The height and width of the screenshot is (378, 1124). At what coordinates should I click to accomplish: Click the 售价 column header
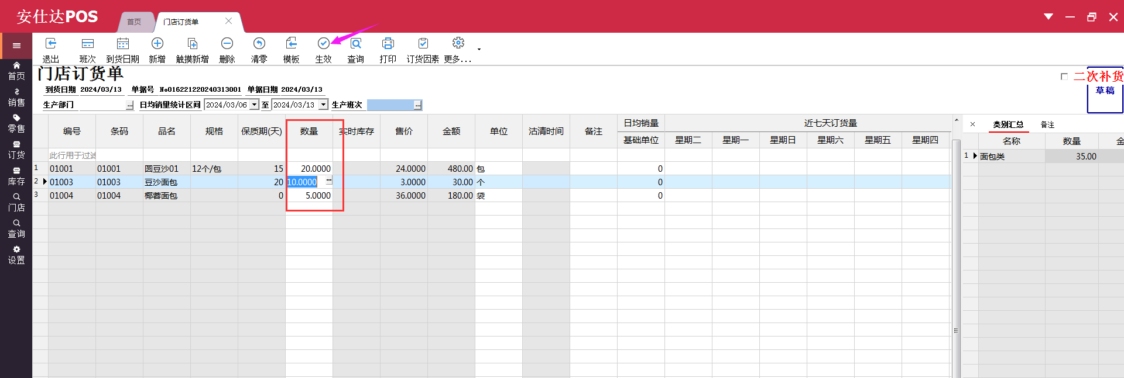404,131
